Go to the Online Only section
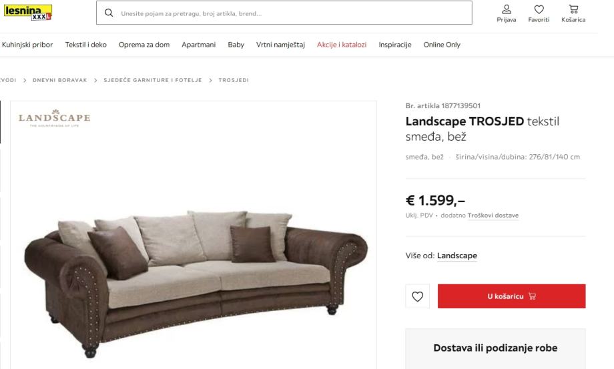Viewport: 614px width, 369px height. point(442,45)
